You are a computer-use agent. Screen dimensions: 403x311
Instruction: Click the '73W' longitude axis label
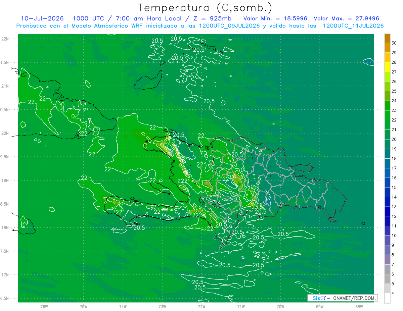pyautogui.click(x=162, y=306)
